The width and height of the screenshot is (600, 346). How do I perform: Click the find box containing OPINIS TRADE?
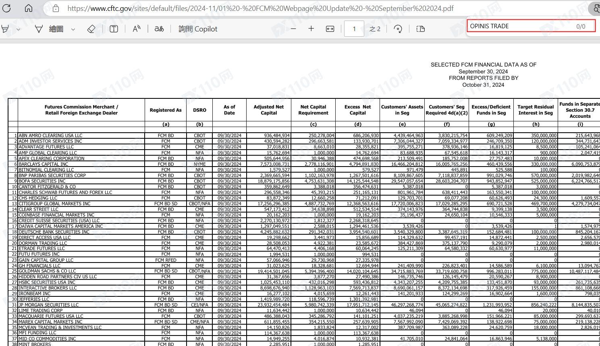[520, 26]
